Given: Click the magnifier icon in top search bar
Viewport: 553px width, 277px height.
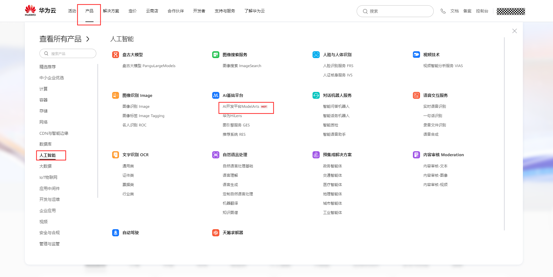Looking at the screenshot, I should pyautogui.click(x=365, y=11).
